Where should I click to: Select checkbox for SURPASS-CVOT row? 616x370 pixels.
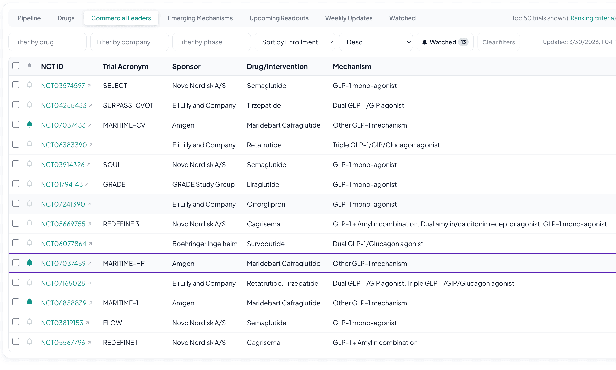[16, 105]
